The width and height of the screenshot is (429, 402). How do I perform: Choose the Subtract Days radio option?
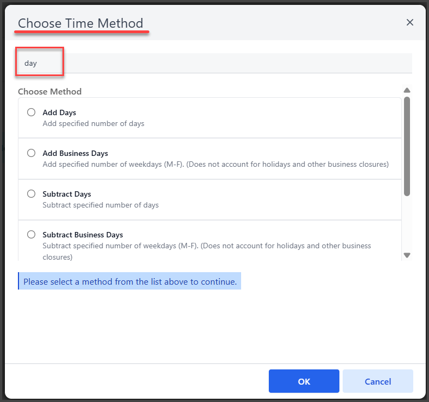click(x=31, y=194)
